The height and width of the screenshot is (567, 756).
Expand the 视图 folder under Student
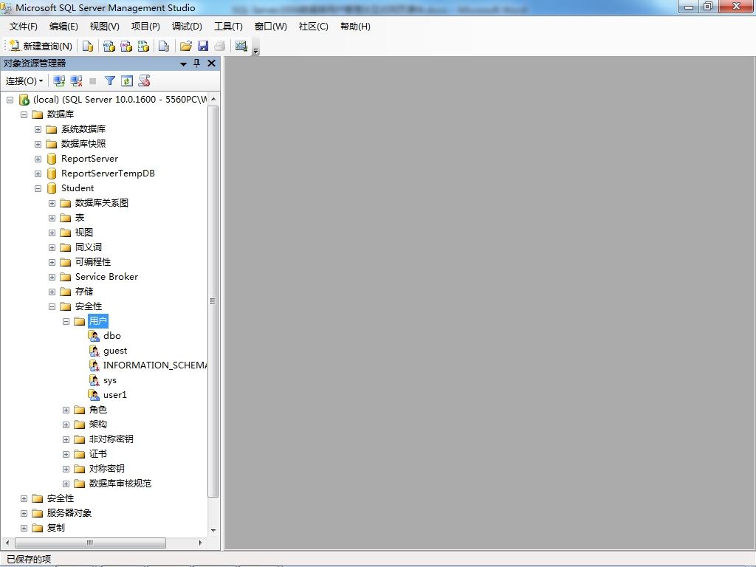(52, 233)
